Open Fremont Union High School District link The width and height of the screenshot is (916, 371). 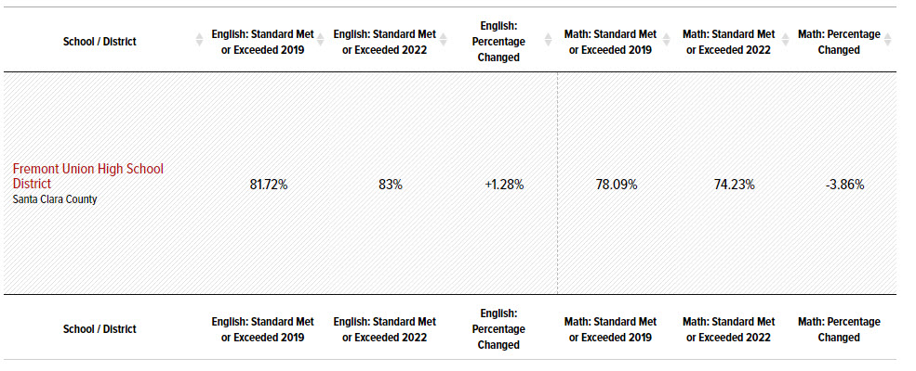[87, 176]
